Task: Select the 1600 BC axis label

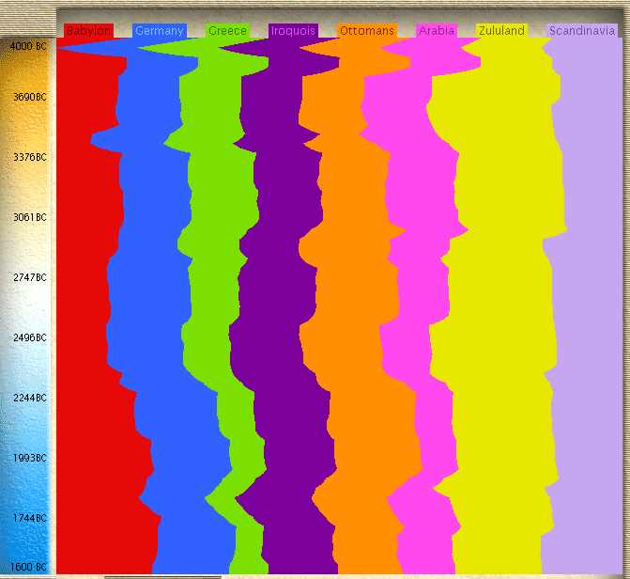Action: (28, 567)
